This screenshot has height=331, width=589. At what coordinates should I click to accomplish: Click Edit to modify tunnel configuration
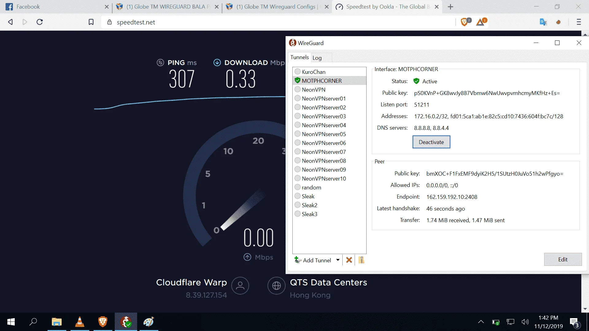pos(563,259)
